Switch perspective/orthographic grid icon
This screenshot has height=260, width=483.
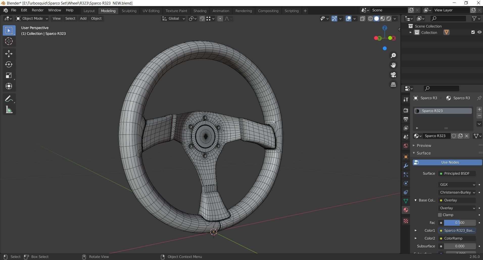(x=393, y=85)
